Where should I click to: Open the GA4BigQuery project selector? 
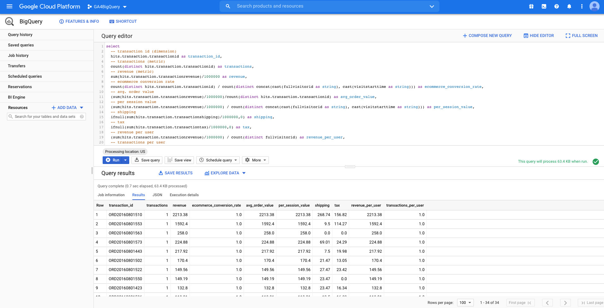click(x=107, y=7)
